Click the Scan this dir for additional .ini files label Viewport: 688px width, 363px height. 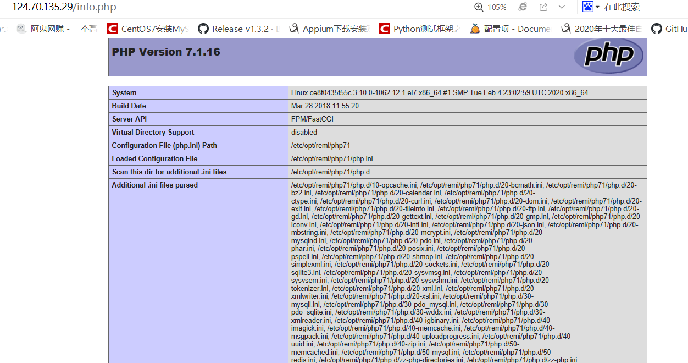click(x=169, y=172)
